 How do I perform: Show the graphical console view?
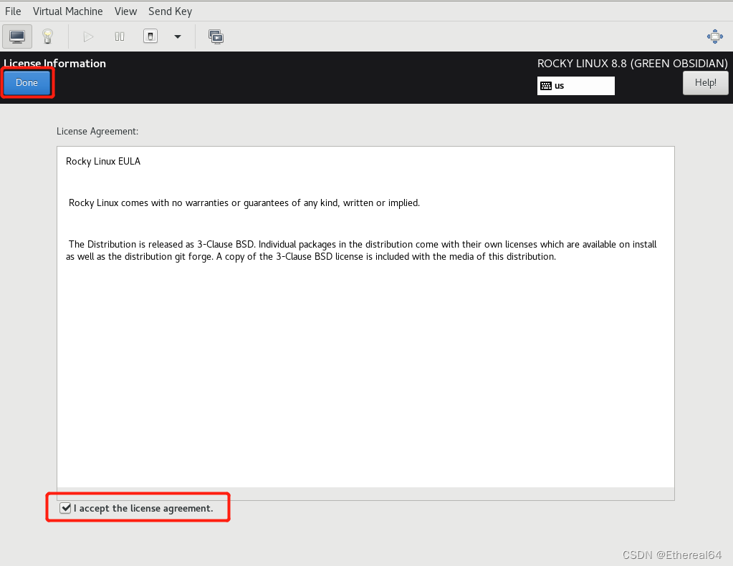[17, 36]
